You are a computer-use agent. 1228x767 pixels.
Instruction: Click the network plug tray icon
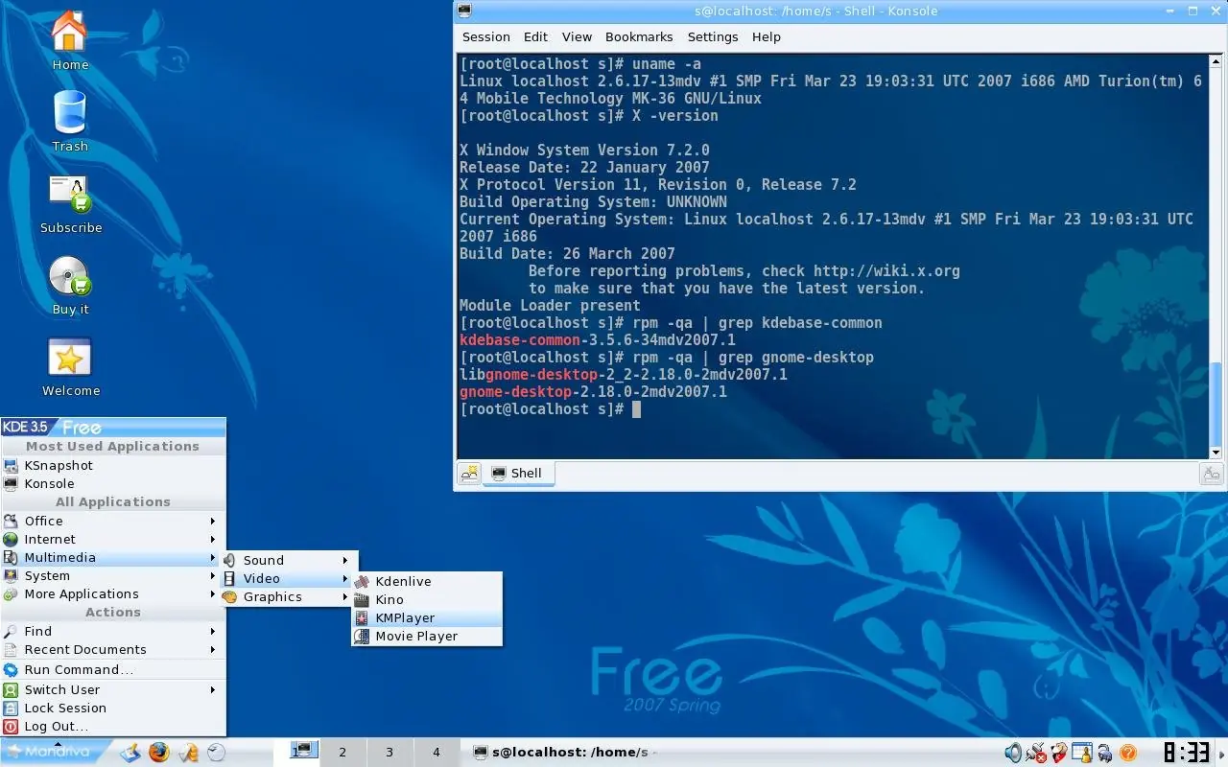1036,753
